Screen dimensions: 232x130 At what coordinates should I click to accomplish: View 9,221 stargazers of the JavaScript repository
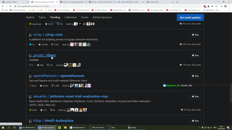(49, 24)
